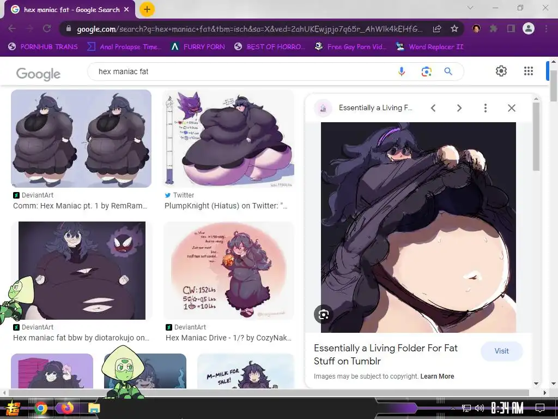The image size is (558, 419).
Task: Click the browser Forward arrow
Action: click(x=29, y=28)
